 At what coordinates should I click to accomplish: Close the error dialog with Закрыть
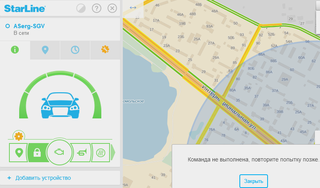(x=253, y=181)
